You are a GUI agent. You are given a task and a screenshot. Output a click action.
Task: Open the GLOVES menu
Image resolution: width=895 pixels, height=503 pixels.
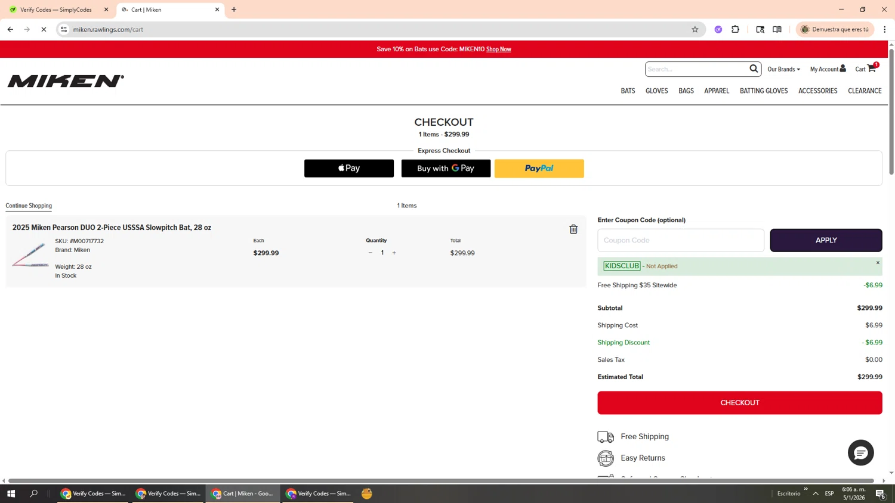click(656, 91)
